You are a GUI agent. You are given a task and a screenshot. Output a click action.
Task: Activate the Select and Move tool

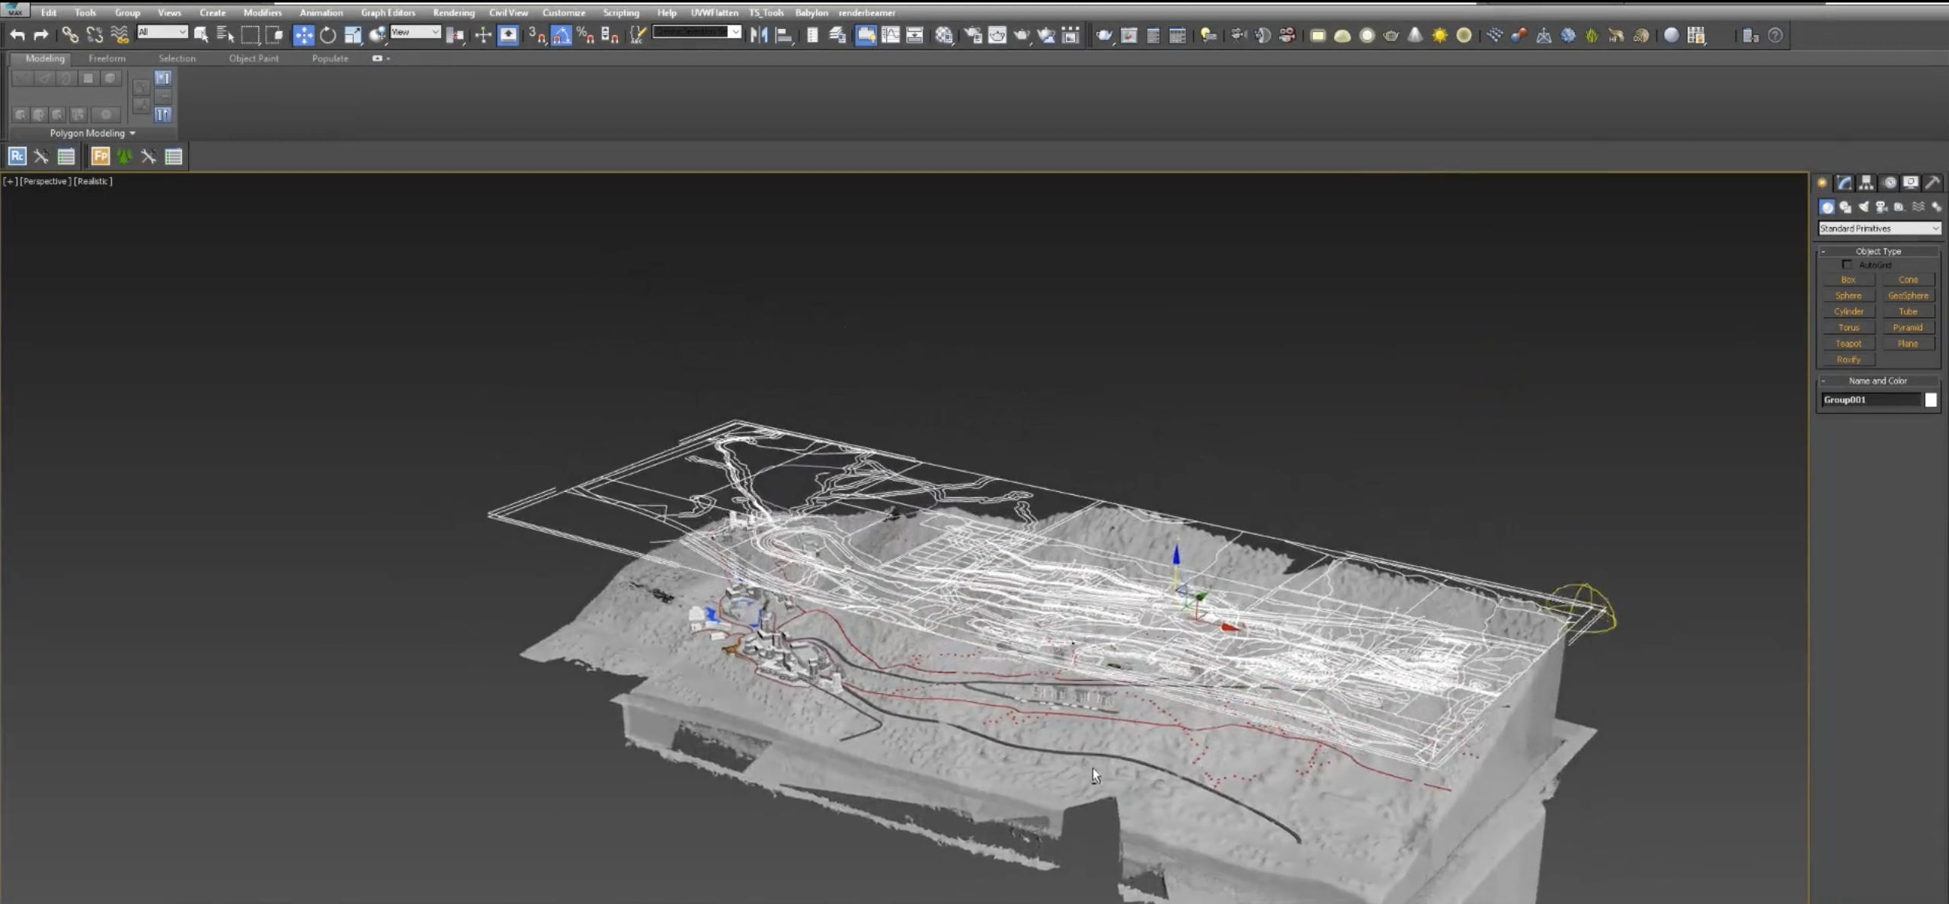(303, 35)
